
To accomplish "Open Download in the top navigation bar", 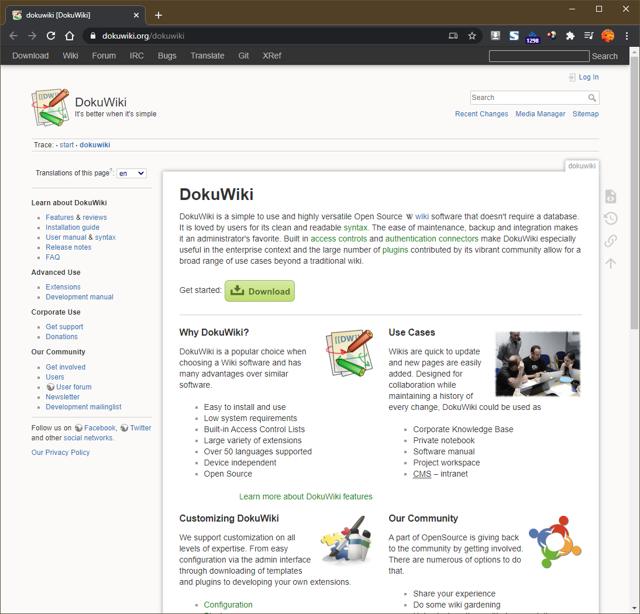I will [30, 56].
